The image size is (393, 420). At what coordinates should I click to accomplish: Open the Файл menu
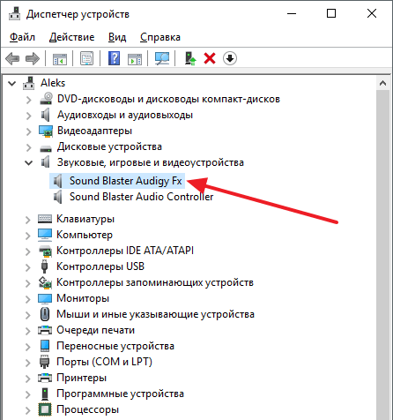pos(22,37)
